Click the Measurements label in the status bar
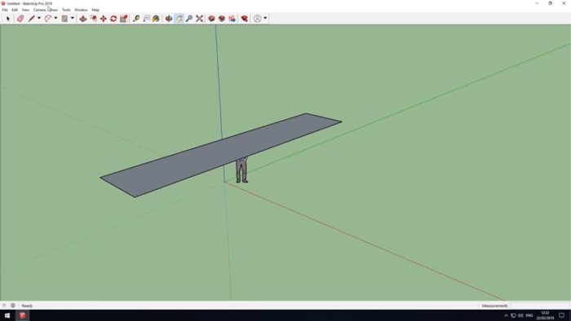This screenshot has width=571, height=321. click(494, 306)
